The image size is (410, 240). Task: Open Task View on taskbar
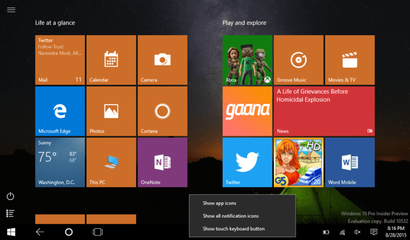pos(98,232)
